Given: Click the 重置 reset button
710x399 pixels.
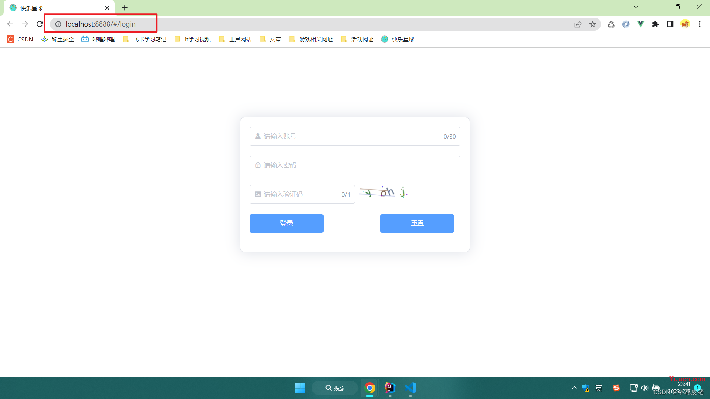Looking at the screenshot, I should (417, 224).
